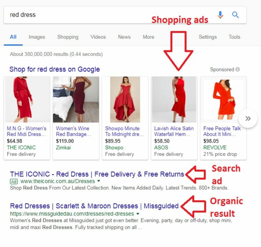261x247 pixels.
Task: Open the More search menu
Action: (149, 37)
